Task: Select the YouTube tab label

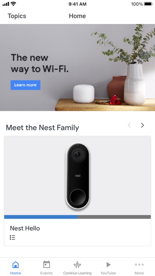Action: [x=108, y=273]
